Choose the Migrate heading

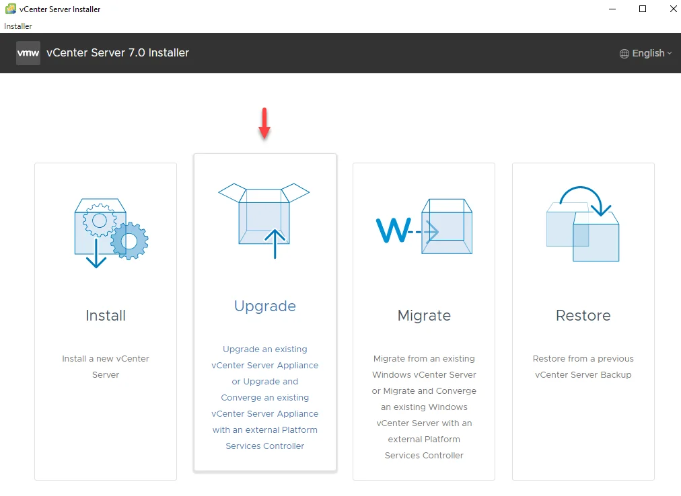click(424, 315)
